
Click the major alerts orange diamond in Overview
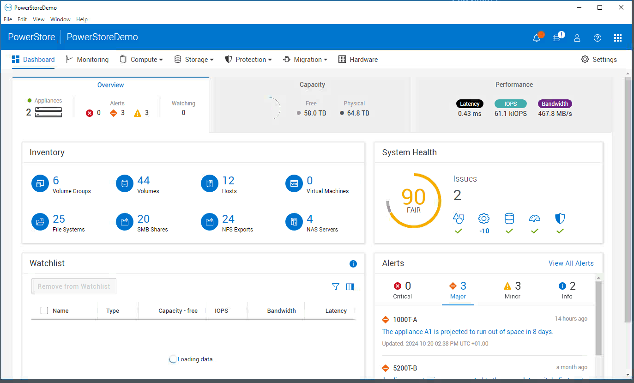point(114,113)
